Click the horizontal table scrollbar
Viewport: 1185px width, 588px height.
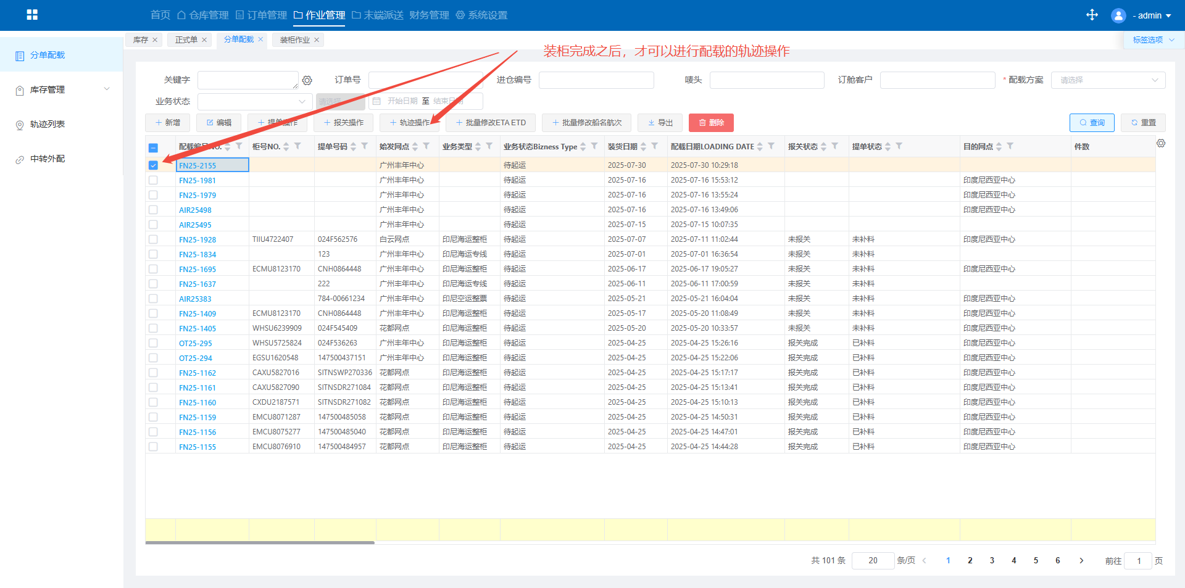tap(260, 543)
